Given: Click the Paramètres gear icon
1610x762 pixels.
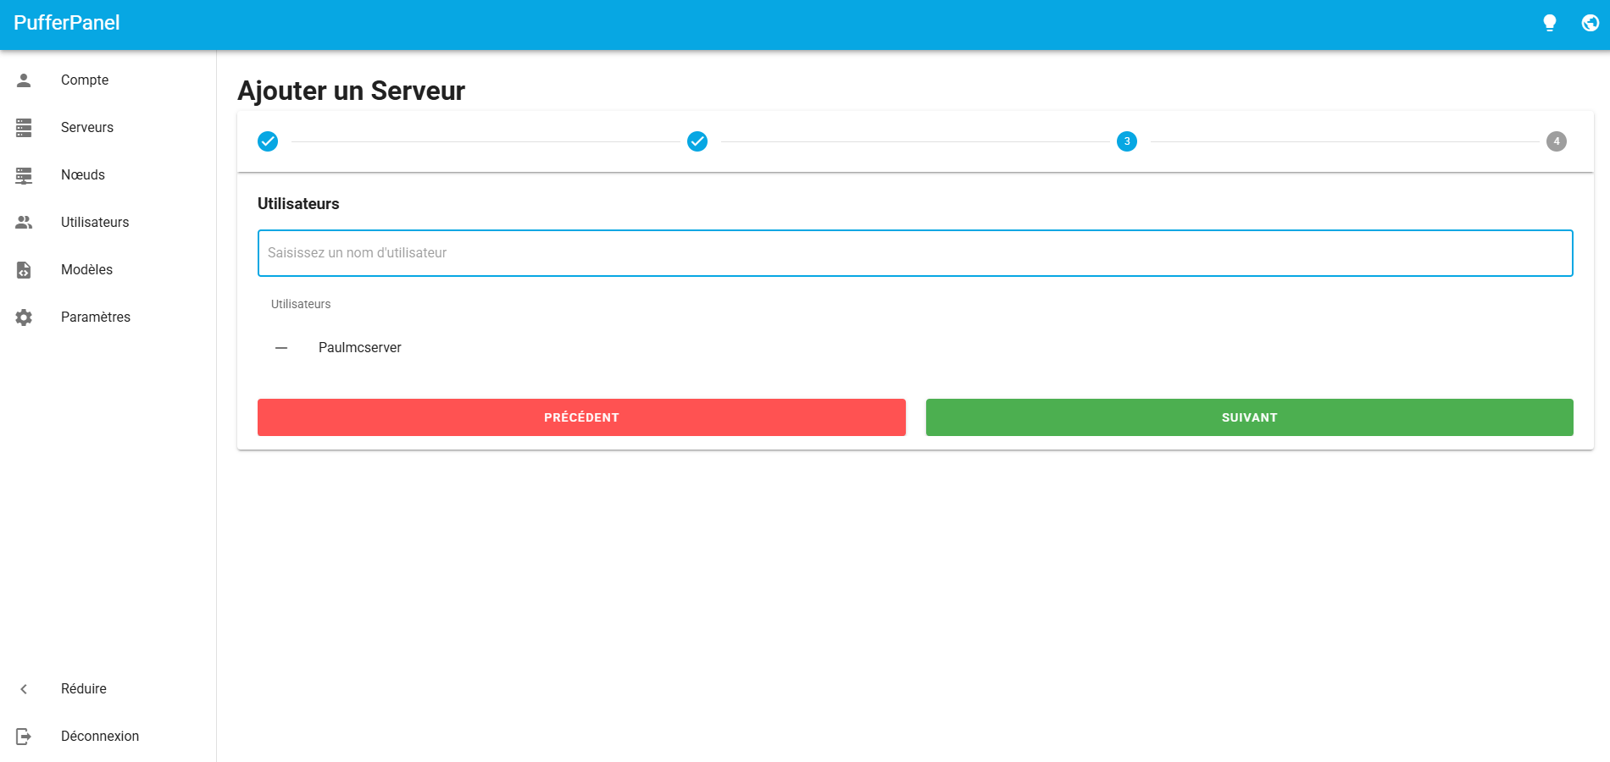Looking at the screenshot, I should click(24, 317).
